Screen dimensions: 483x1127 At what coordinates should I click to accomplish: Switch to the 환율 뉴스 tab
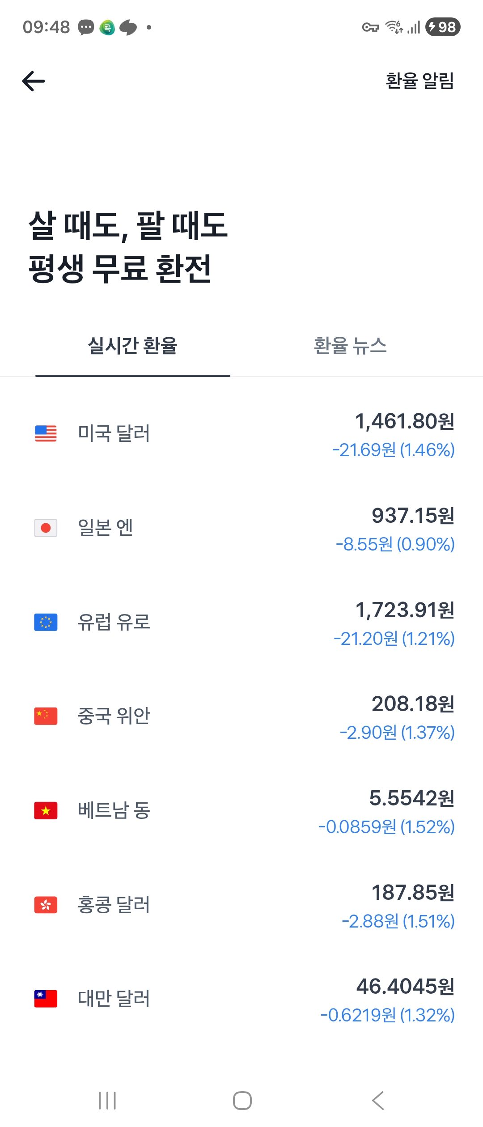pos(350,346)
